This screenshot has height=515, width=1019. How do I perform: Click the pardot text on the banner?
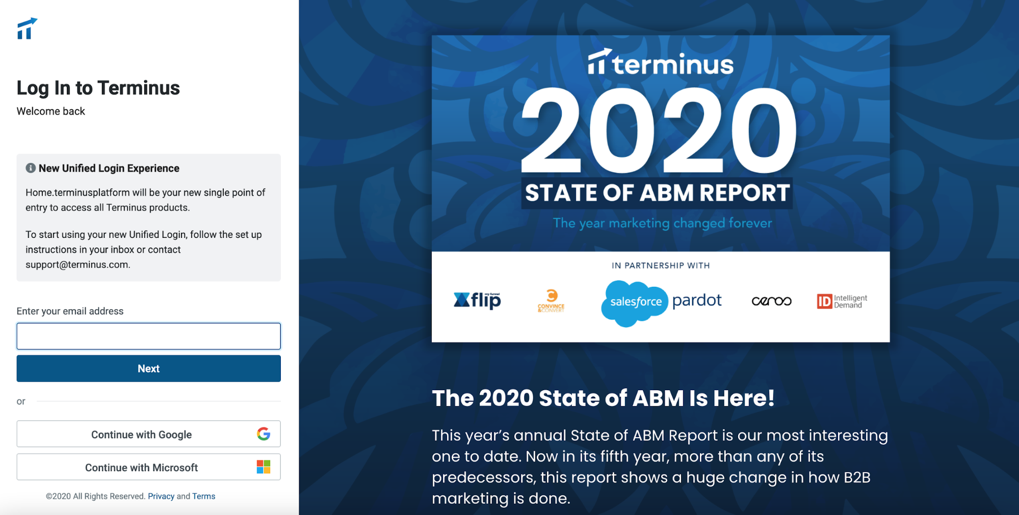[697, 301]
